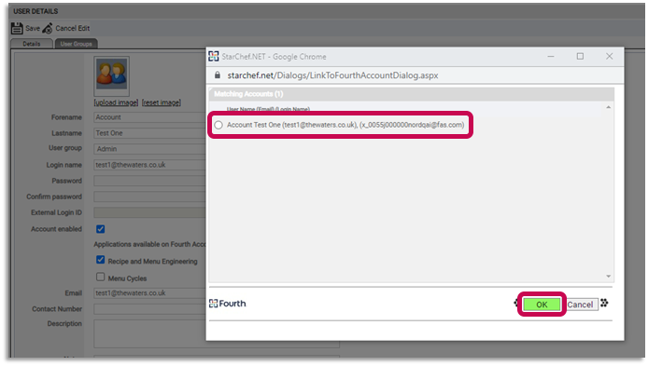
Task: Click the user avatar thumbnail
Action: point(112,75)
